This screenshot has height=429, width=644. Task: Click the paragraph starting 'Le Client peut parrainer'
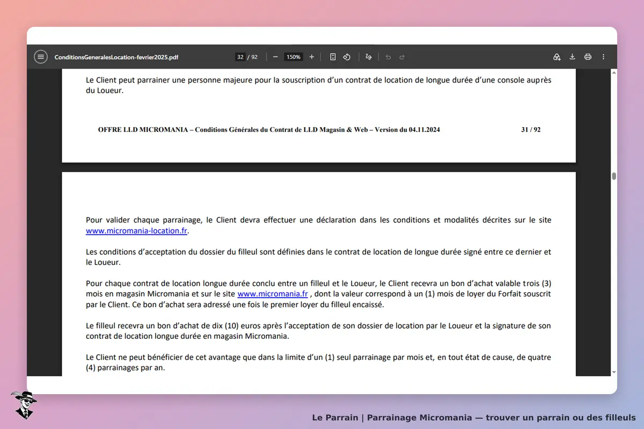point(318,85)
